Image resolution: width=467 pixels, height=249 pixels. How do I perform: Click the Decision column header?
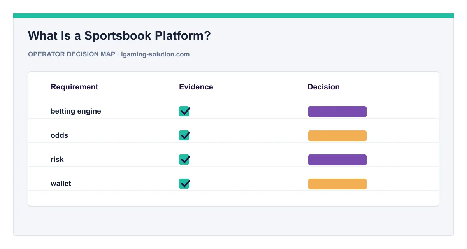pos(323,87)
